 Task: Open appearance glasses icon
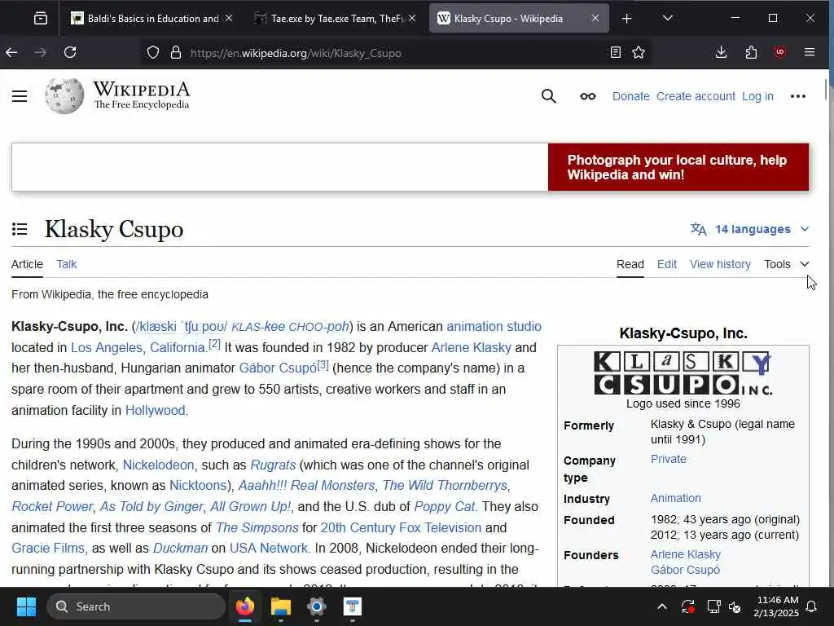pyautogui.click(x=588, y=96)
